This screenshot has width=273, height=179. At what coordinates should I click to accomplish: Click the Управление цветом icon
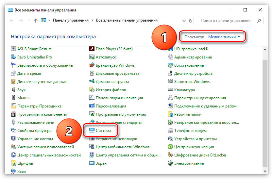click(x=13, y=139)
